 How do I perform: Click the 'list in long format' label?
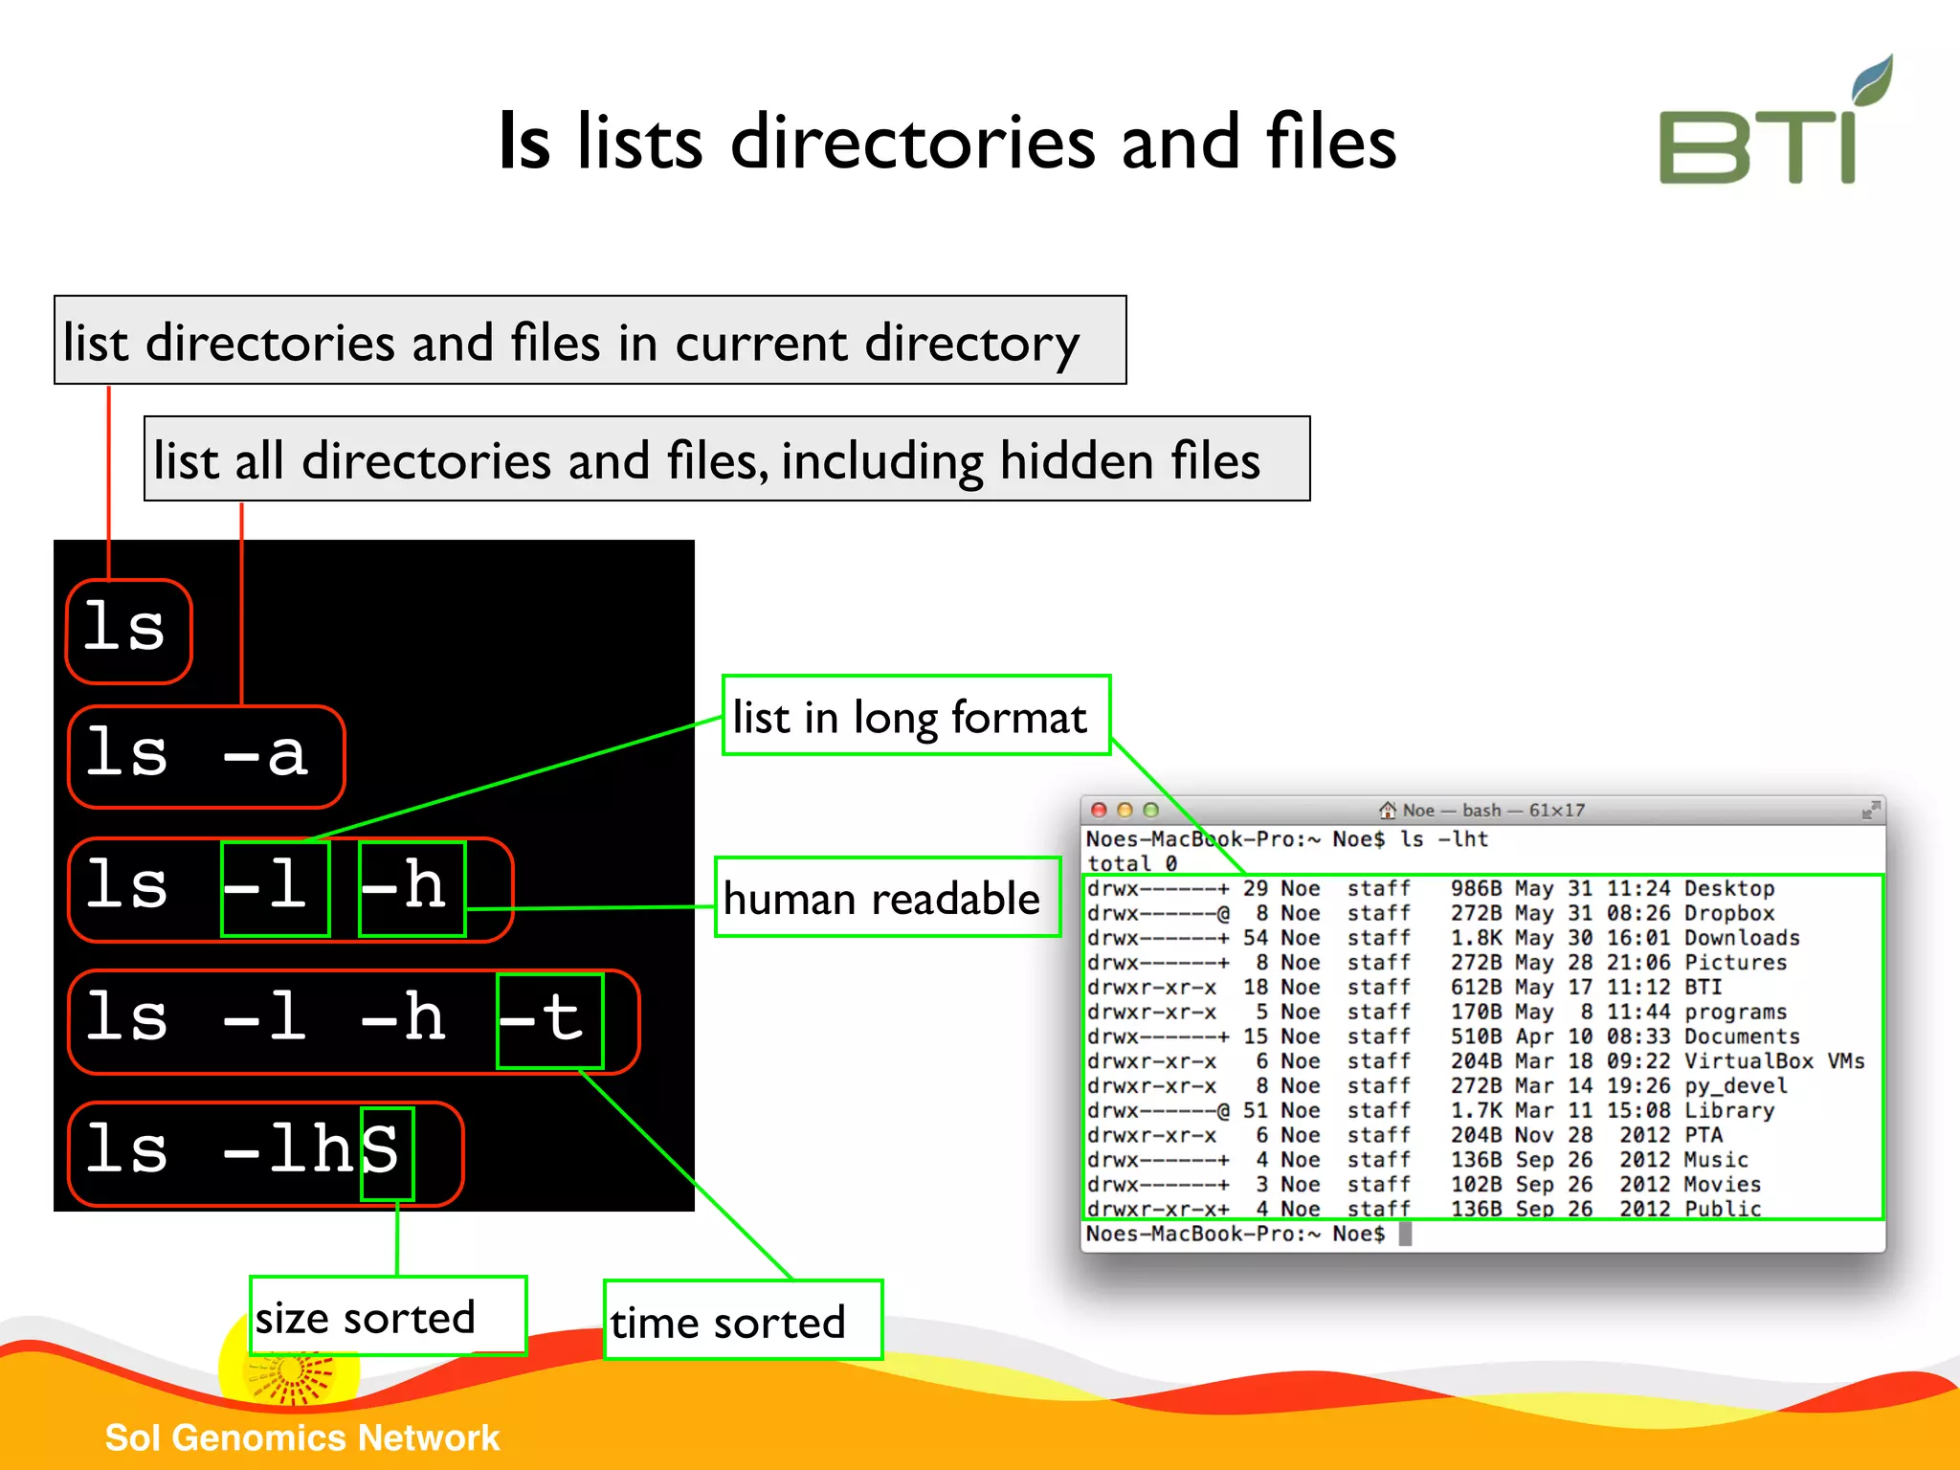(915, 716)
